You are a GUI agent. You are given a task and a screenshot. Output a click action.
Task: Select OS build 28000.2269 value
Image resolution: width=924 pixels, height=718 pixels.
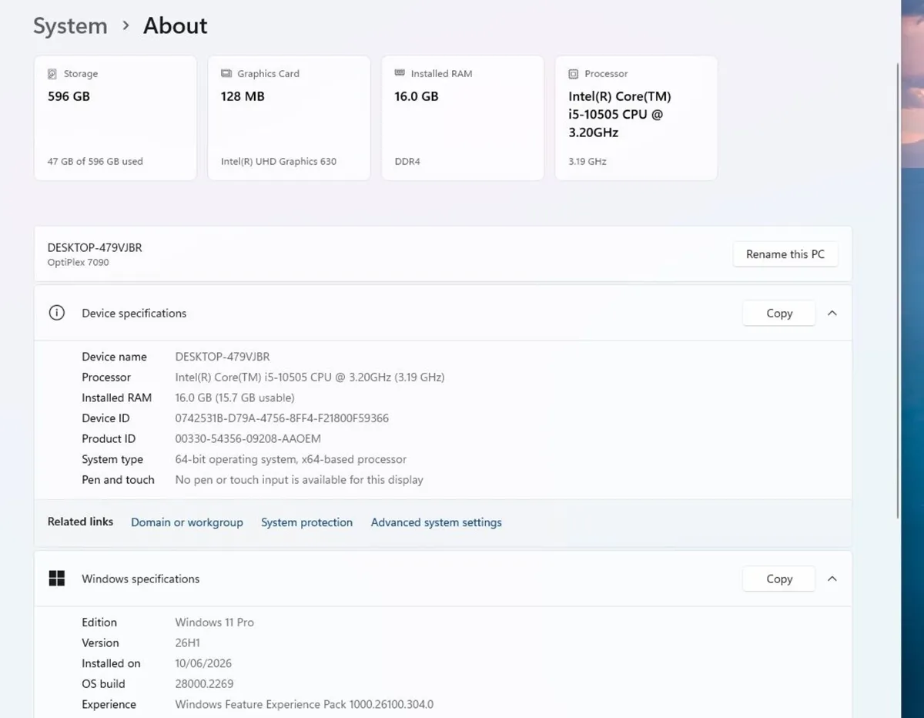pyautogui.click(x=204, y=684)
